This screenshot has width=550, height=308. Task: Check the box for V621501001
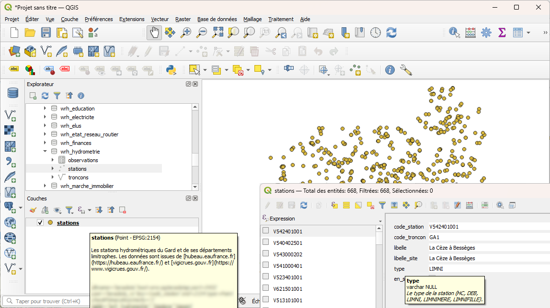click(266, 288)
